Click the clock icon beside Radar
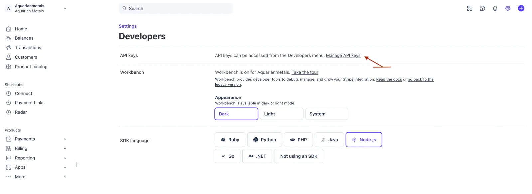This screenshot has width=532, height=194. click(9, 112)
